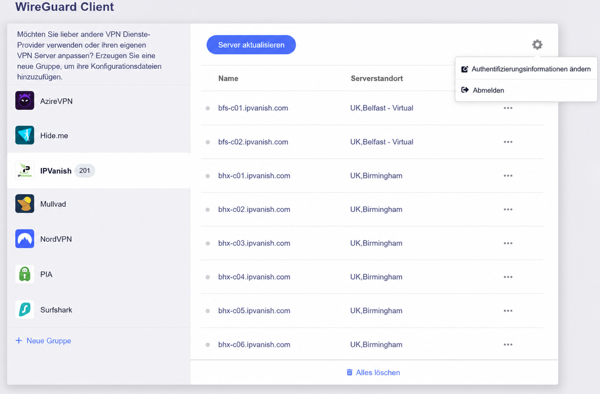Click UK,Belfast - Virtual location for bfs-c02
Screen dimensions: 600x394
point(382,142)
